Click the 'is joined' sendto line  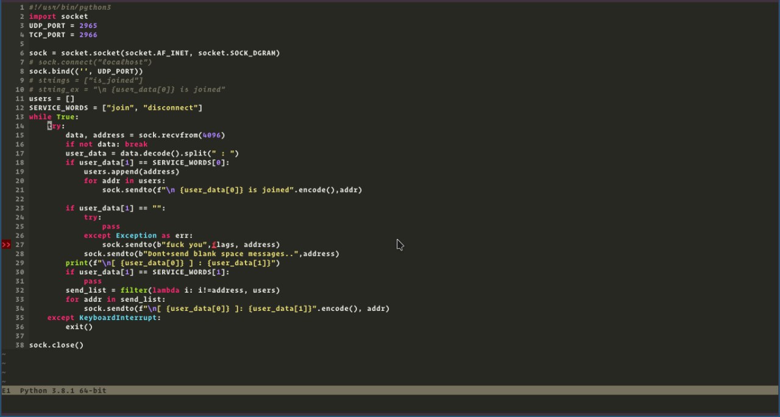pyautogui.click(x=232, y=190)
